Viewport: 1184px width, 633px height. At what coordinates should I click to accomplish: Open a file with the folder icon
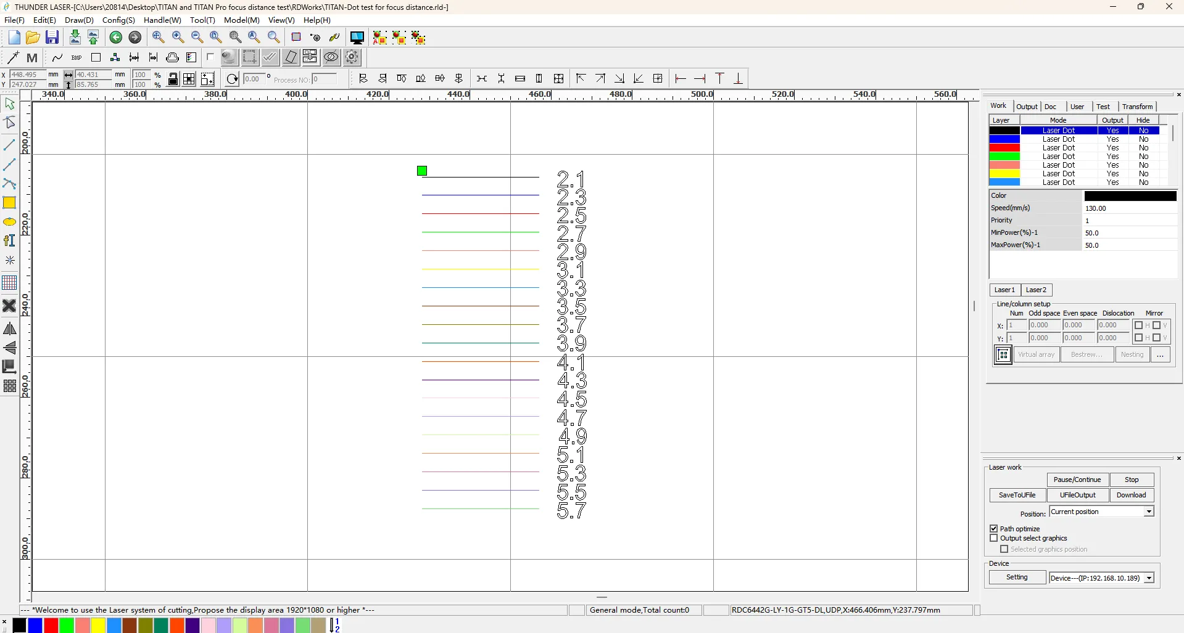point(33,38)
